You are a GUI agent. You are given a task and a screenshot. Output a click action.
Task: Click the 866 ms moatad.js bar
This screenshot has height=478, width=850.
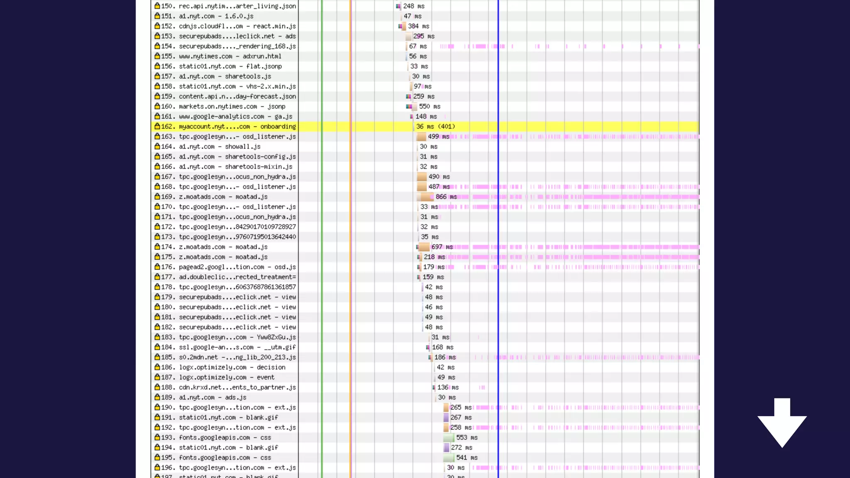coord(426,197)
